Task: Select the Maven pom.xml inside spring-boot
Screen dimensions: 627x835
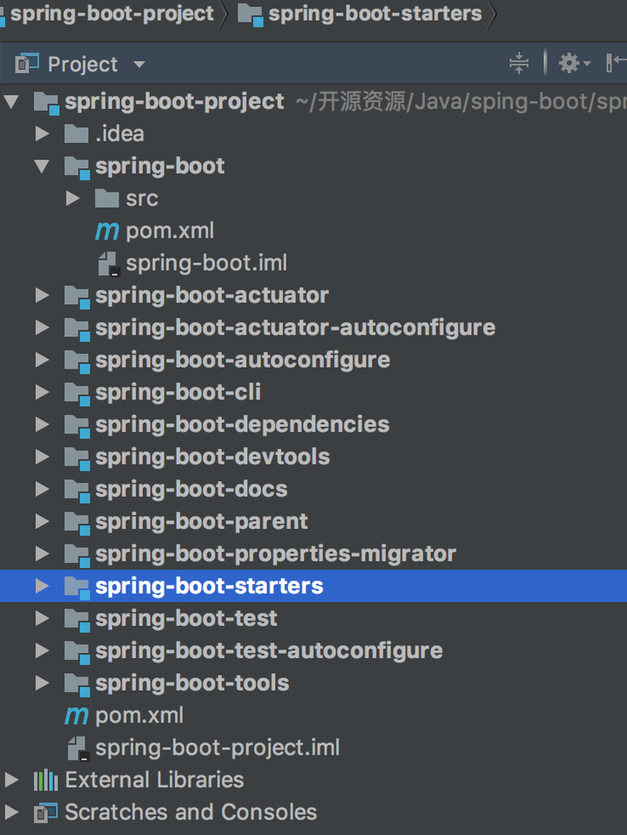Action: point(155,231)
